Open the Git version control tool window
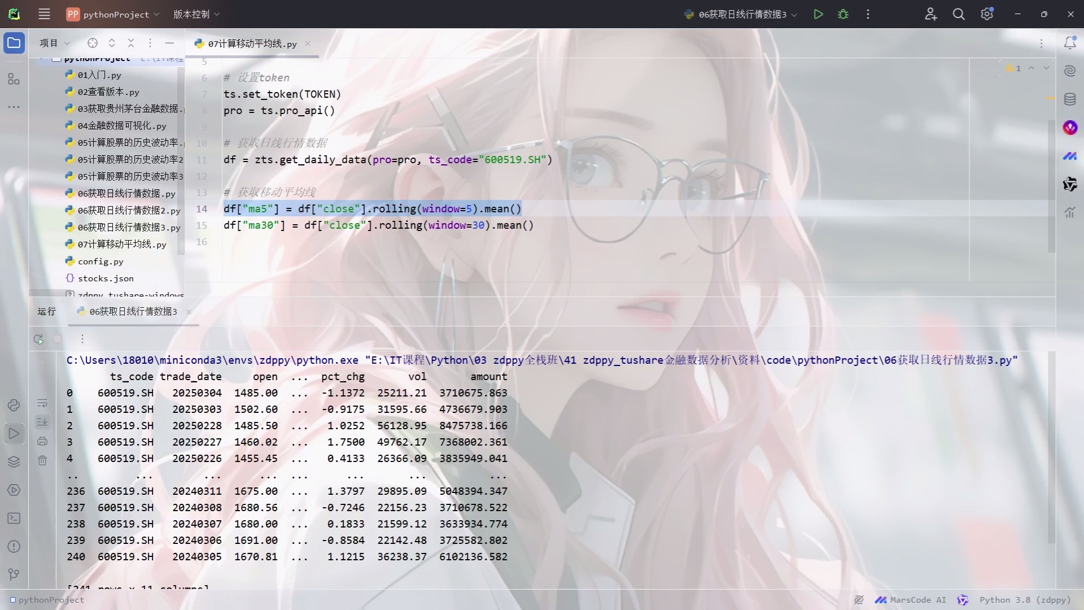This screenshot has width=1084, height=610. coord(14,574)
